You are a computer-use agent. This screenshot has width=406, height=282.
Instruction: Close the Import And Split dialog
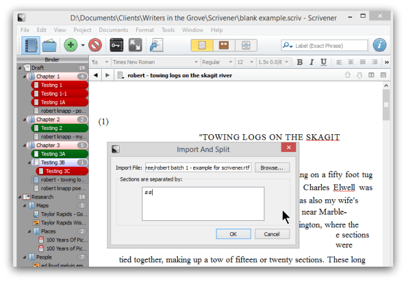[x=288, y=148]
